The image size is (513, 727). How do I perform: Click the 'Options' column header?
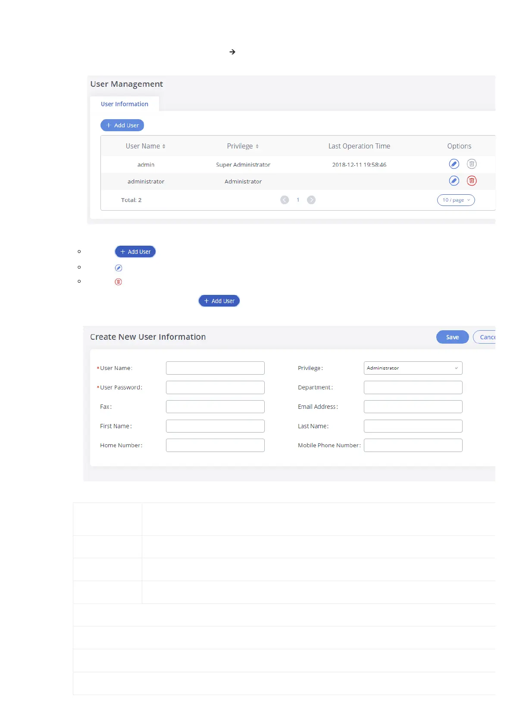459,146
